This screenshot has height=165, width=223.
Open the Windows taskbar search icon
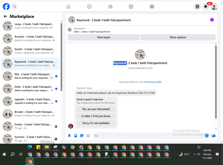point(12,154)
